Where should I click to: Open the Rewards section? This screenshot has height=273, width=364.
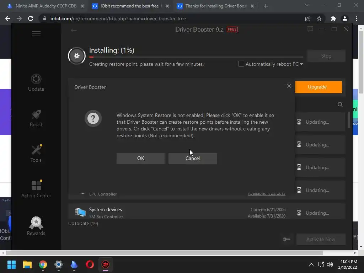point(36,226)
